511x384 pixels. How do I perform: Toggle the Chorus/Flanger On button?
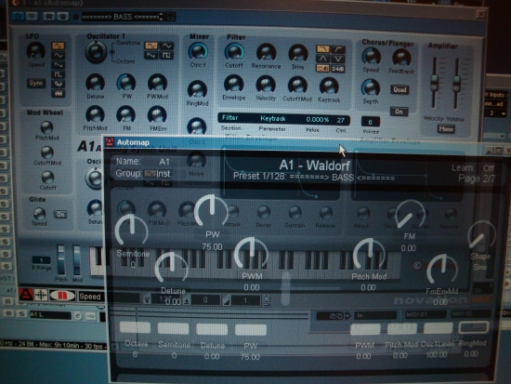[399, 112]
